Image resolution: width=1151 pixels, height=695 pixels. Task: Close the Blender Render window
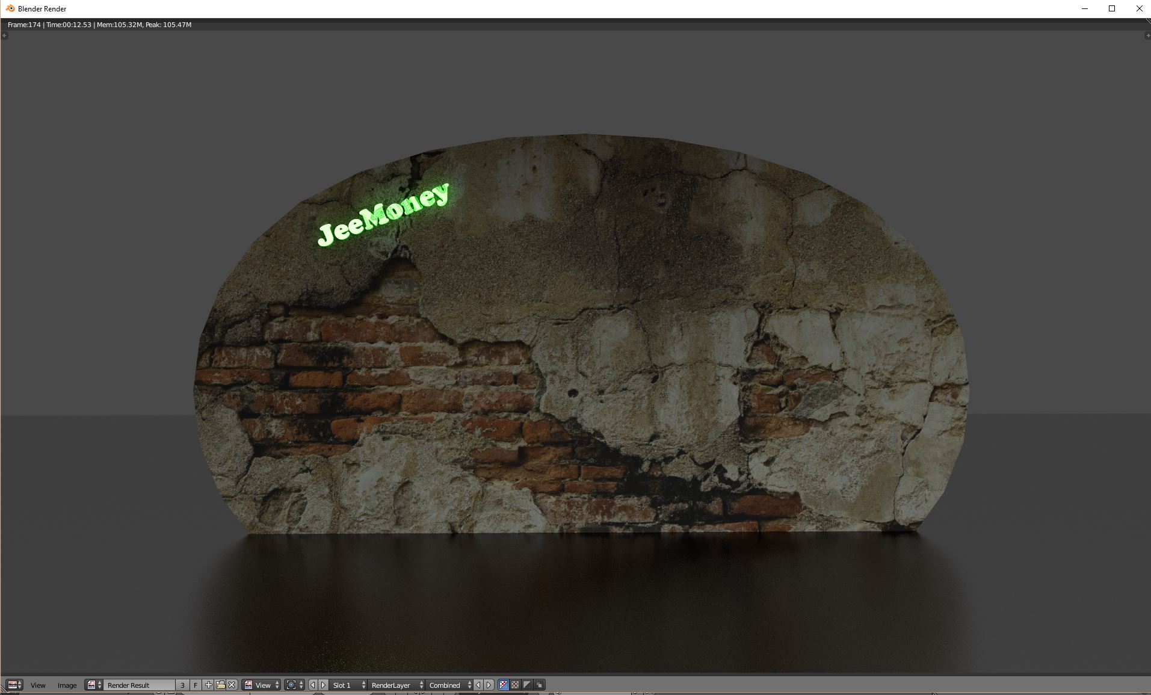[1139, 8]
